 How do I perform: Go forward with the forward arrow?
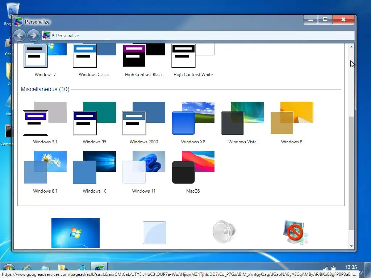tap(33, 35)
